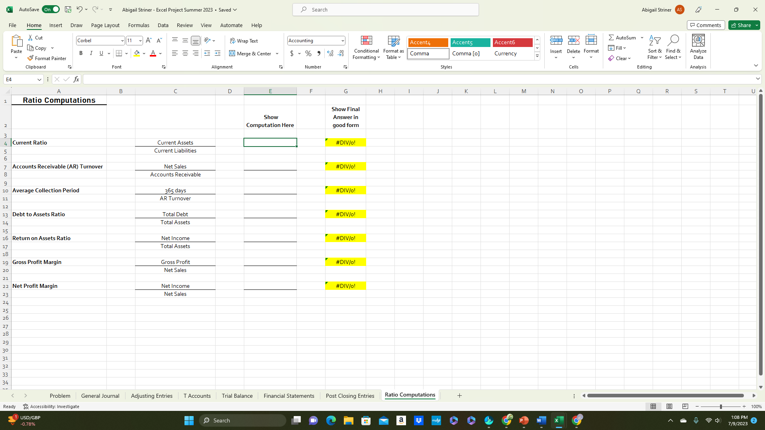Screen dimensions: 765x430
Task: Click Insert cells icon
Action: pos(556,40)
